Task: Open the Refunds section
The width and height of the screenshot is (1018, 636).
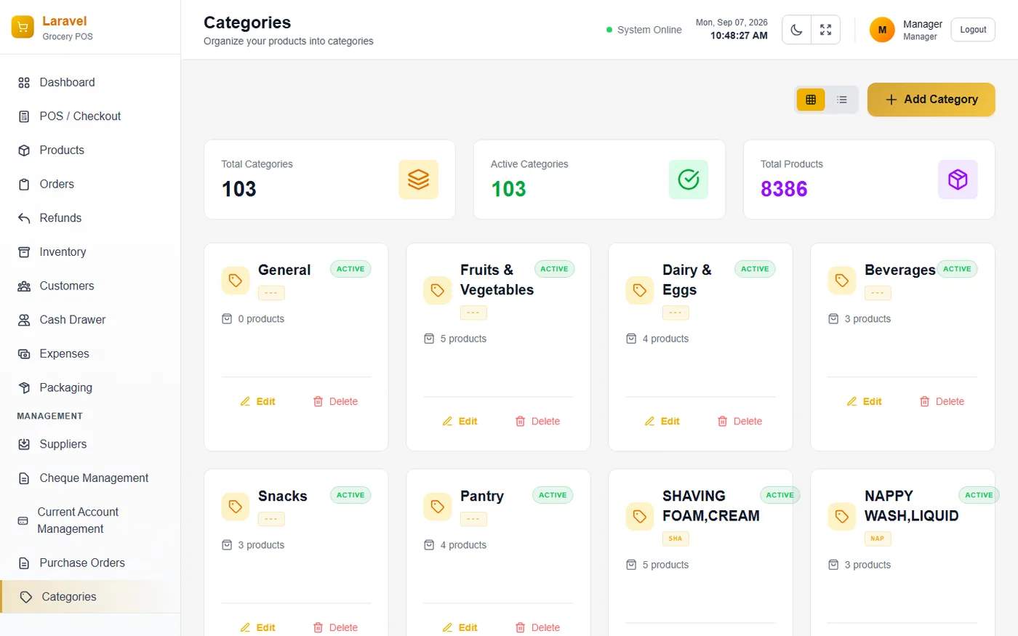Action: pyautogui.click(x=90, y=218)
